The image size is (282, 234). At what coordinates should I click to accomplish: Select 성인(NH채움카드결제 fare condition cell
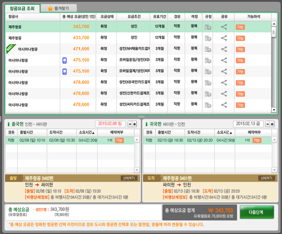click(134, 49)
